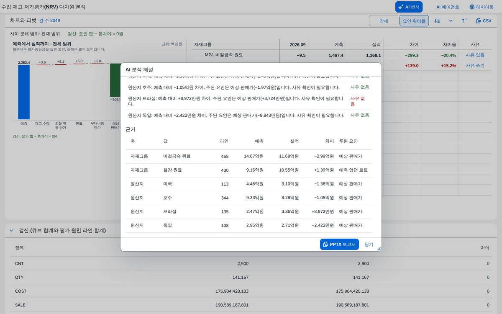Click the COST row label
502x314 pixels.
20,291
